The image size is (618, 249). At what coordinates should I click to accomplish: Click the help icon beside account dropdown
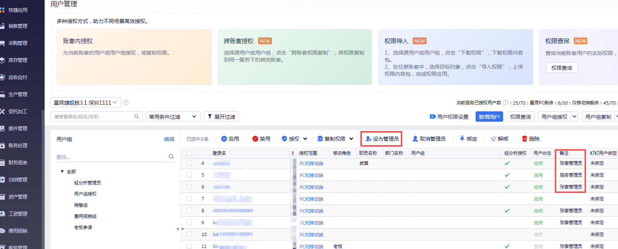(x=126, y=102)
